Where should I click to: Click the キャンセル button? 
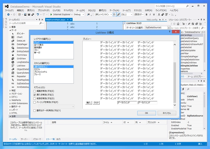[167, 113]
